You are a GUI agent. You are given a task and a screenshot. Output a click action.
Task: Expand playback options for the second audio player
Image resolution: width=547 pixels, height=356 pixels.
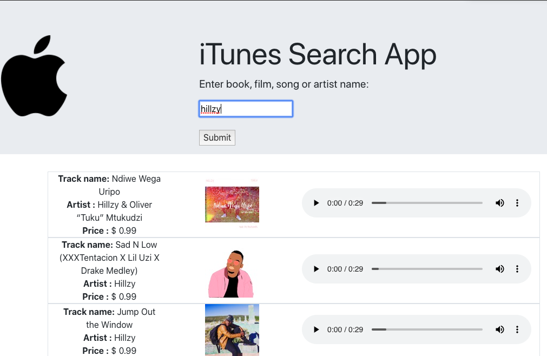[517, 268]
